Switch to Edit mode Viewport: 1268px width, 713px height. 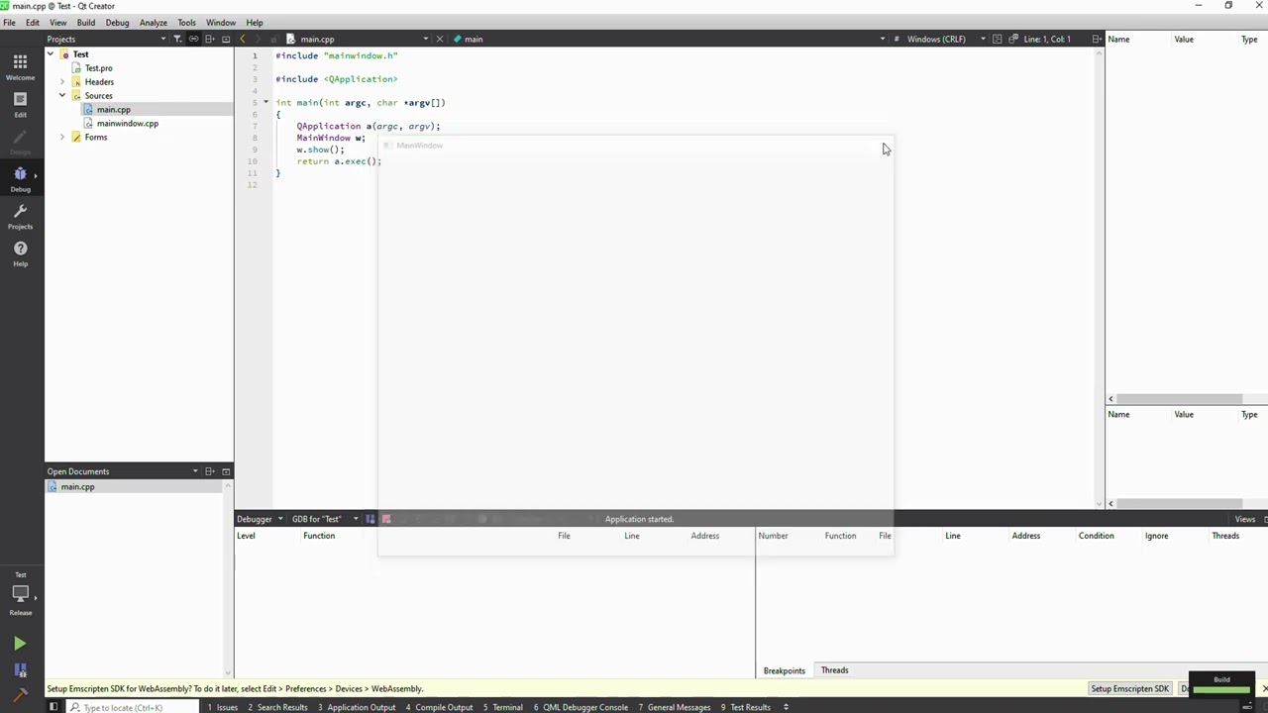click(20, 105)
